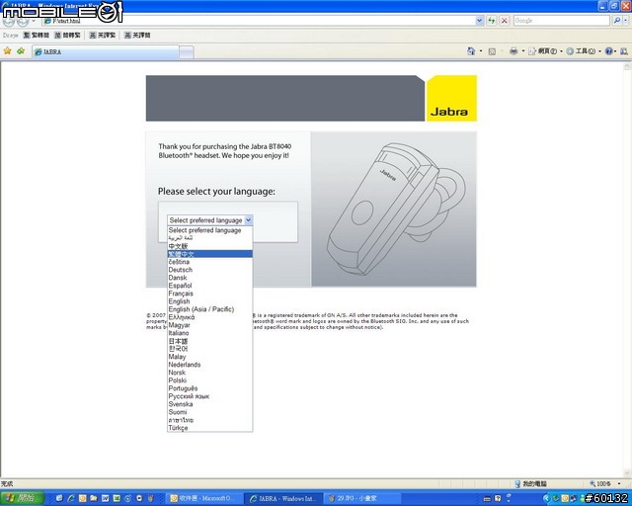Viewport: 632px width, 506px height.
Task: Click the headset illustration image
Action: click(x=394, y=209)
